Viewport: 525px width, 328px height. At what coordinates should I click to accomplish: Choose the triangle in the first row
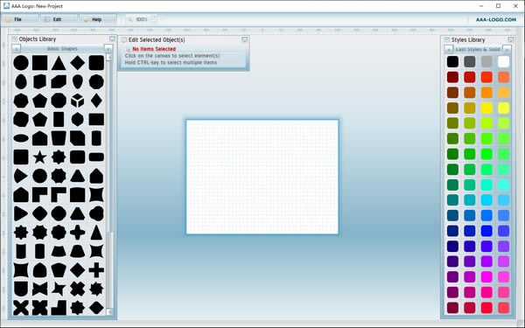pyautogui.click(x=59, y=63)
